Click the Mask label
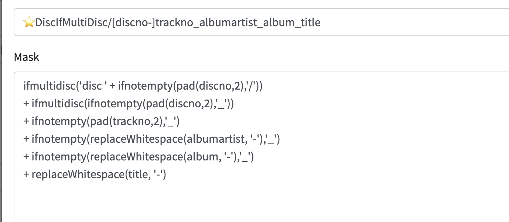This screenshot has height=222, width=509. [26, 57]
